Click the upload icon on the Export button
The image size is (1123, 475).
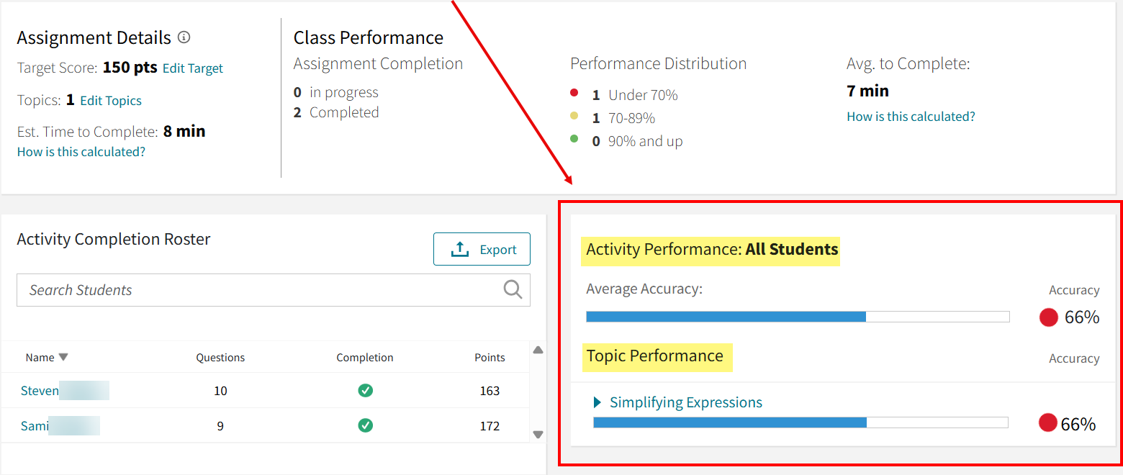pyautogui.click(x=459, y=248)
